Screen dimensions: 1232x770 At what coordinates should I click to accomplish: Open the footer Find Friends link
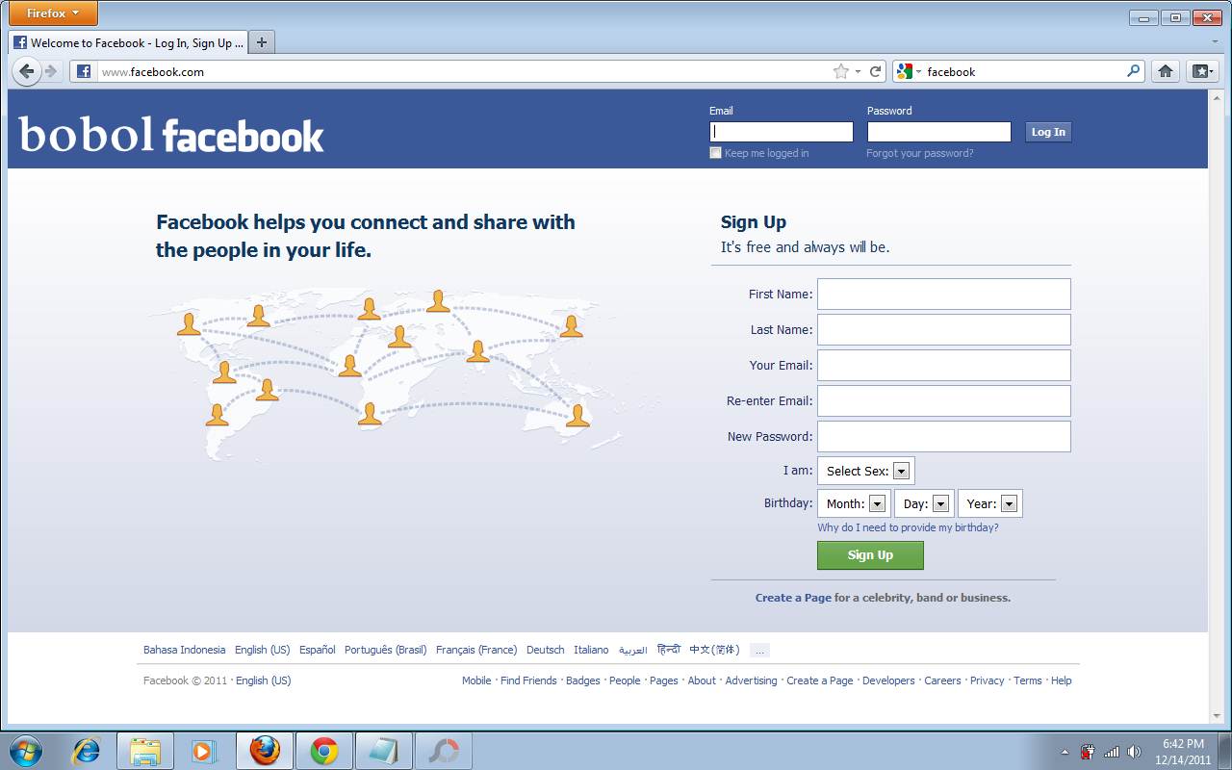click(528, 680)
